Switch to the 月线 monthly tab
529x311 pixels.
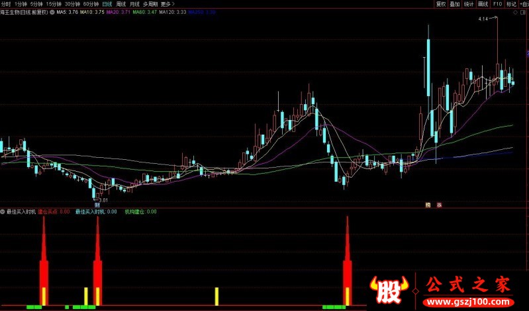tap(134, 4)
